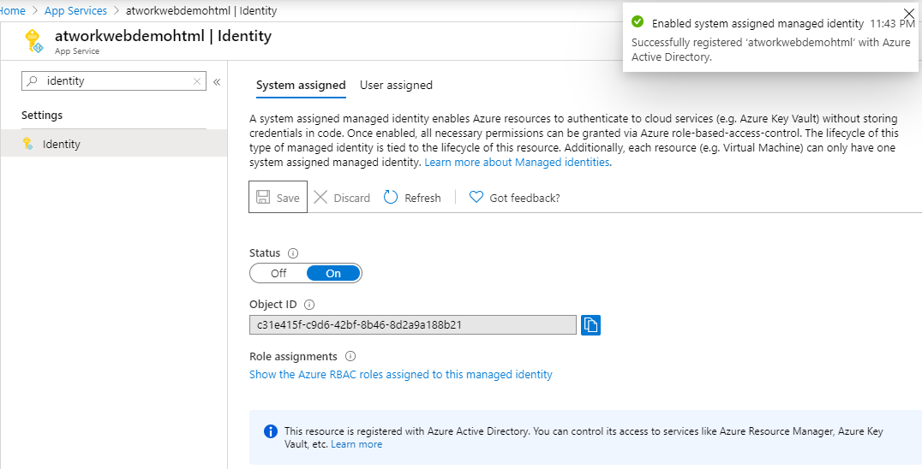Viewport: 922px width, 469px height.
Task: Clear the identity search box
Action: [197, 81]
